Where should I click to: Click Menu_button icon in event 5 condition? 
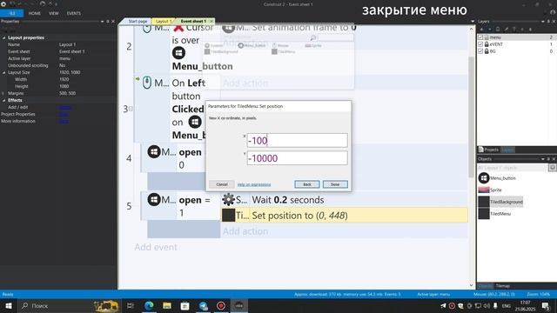point(154,200)
